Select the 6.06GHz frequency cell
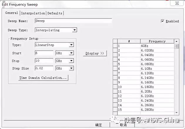The height and width of the screenshot is (129, 185). coord(157,60)
